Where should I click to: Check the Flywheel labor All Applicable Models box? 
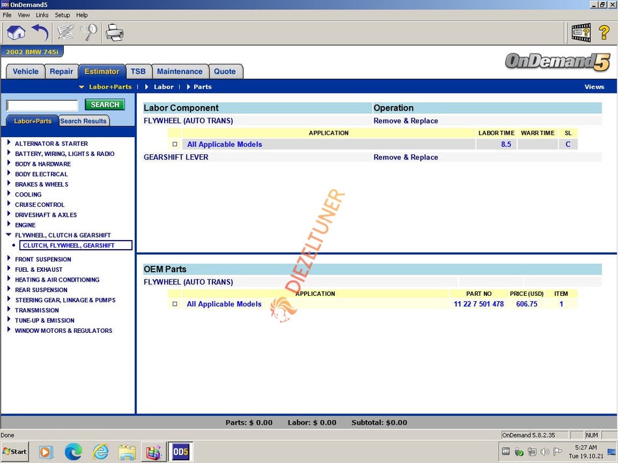click(x=175, y=144)
